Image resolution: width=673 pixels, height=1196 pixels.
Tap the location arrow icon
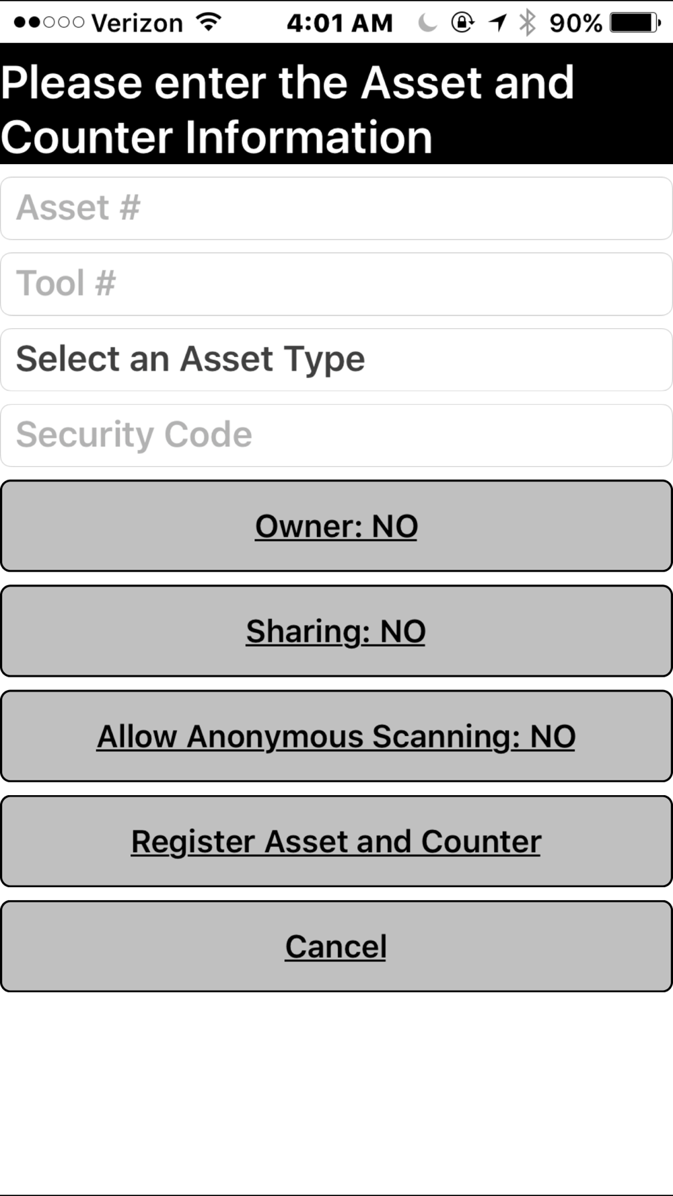click(x=498, y=23)
